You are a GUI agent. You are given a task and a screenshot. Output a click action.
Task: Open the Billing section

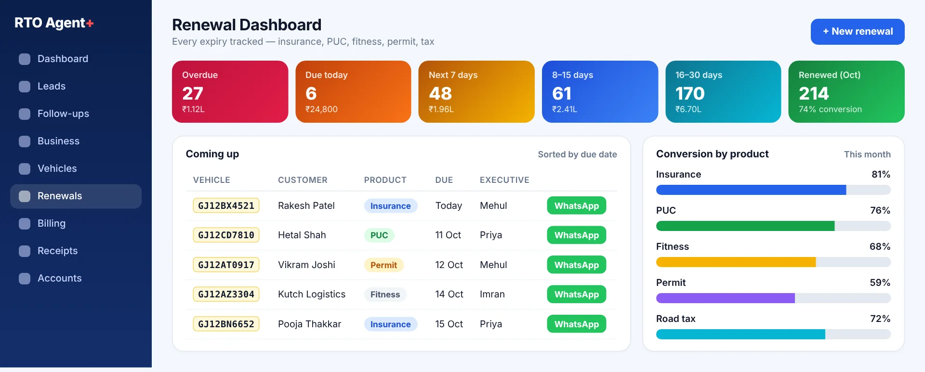pos(76,224)
